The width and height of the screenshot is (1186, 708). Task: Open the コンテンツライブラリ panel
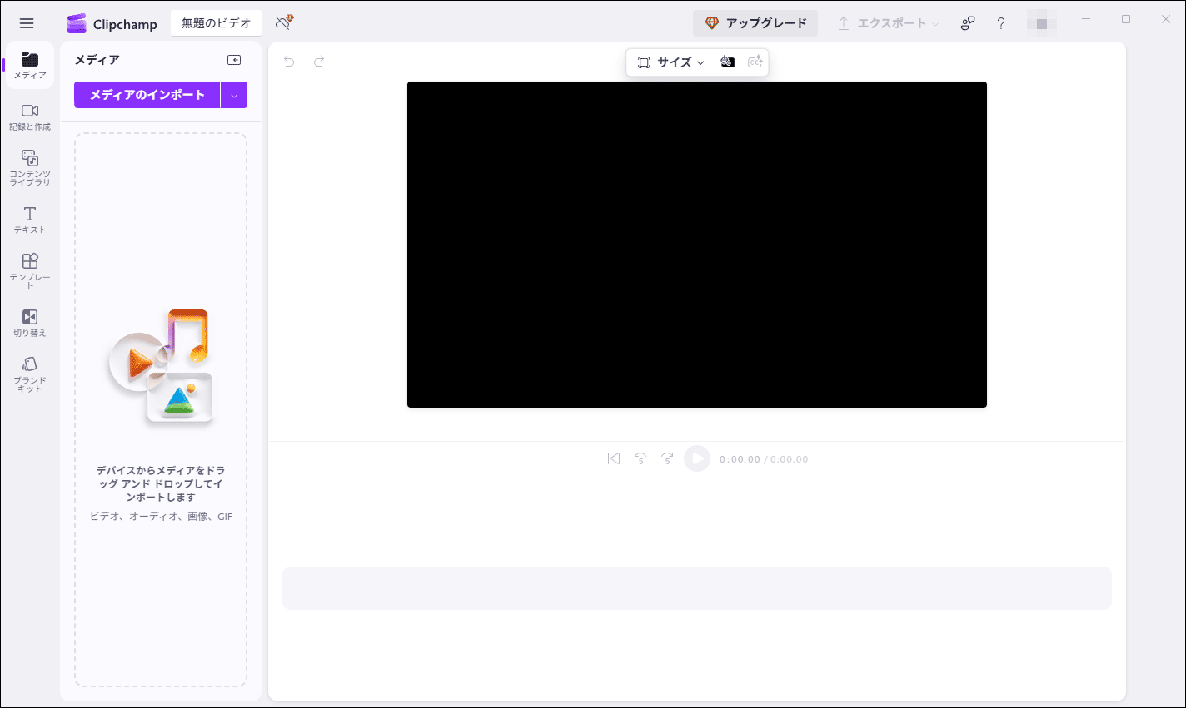point(29,166)
